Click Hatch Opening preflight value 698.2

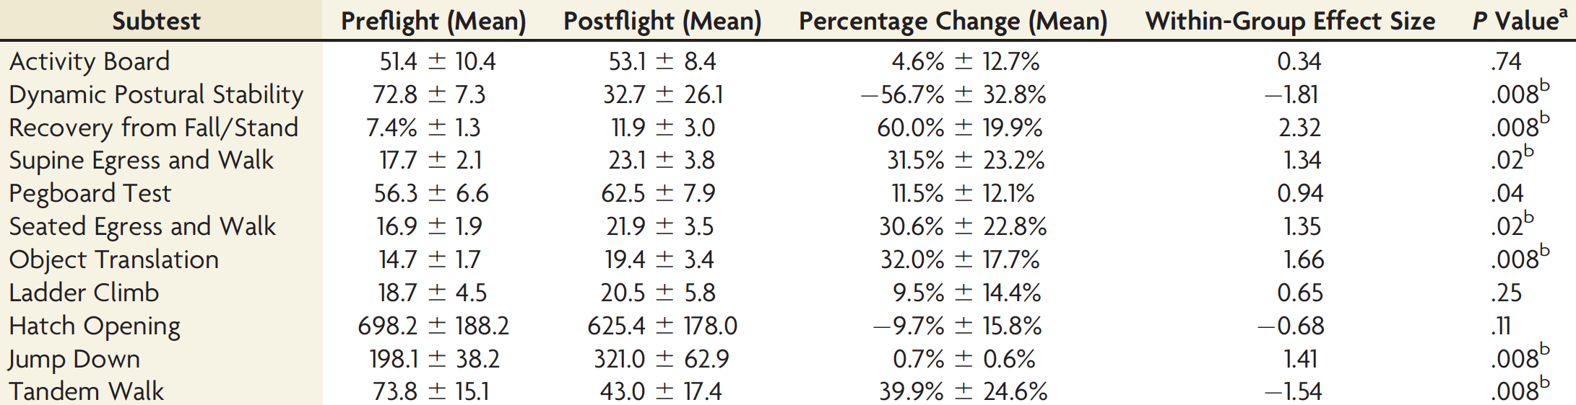point(388,326)
